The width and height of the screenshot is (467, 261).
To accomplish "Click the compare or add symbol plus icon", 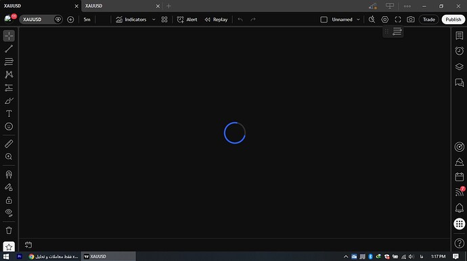I will (70, 20).
